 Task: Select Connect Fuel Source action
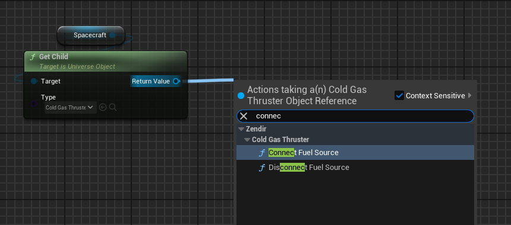click(355, 153)
